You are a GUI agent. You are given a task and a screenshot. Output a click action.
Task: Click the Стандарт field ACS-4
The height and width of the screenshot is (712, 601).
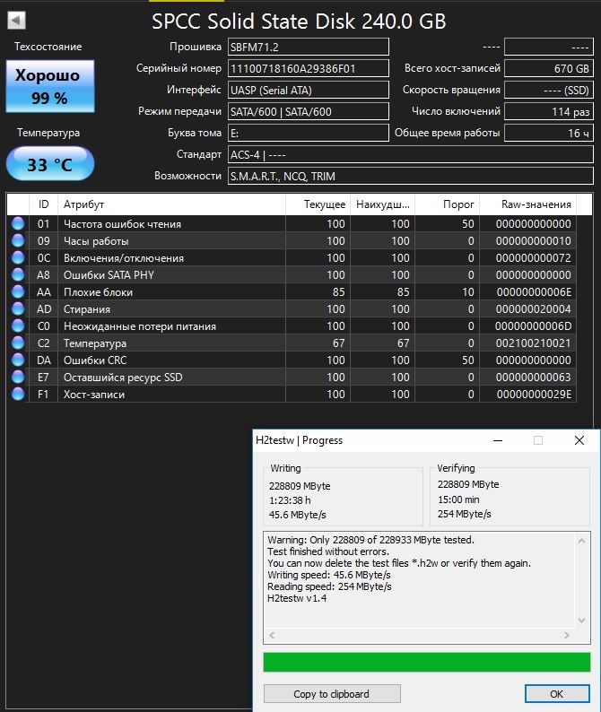tap(411, 154)
